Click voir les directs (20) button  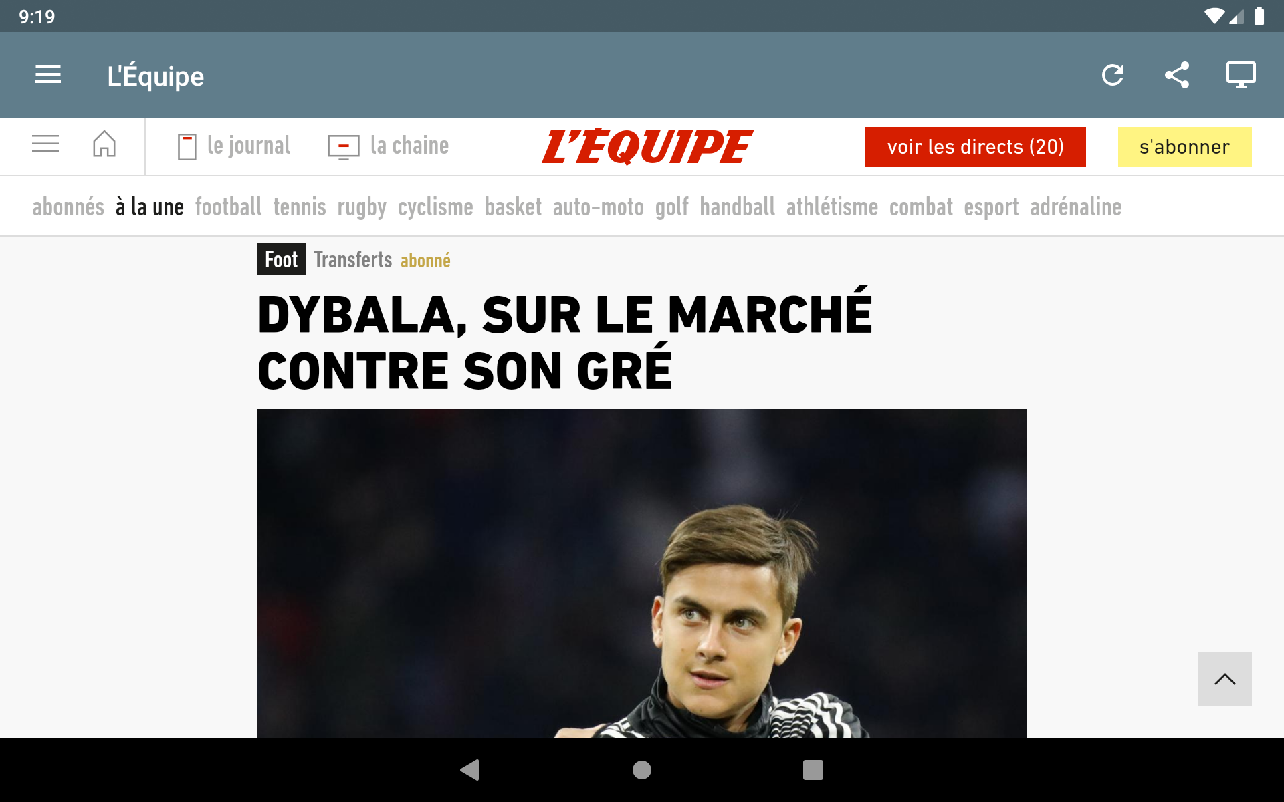click(x=976, y=147)
